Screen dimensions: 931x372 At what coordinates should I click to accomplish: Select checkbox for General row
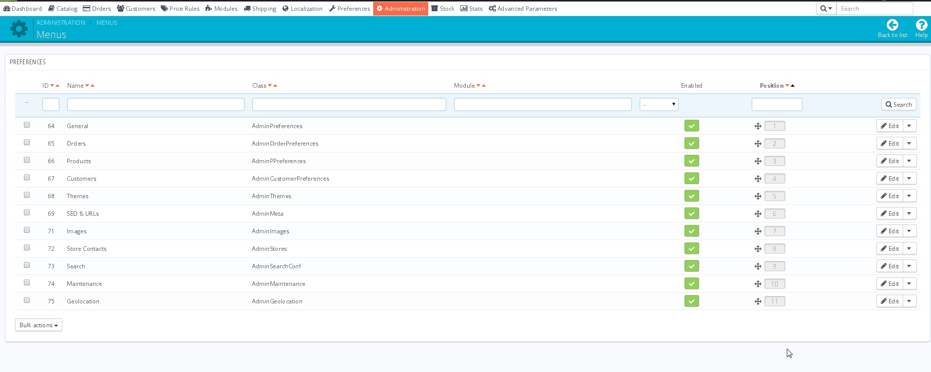[x=27, y=125]
